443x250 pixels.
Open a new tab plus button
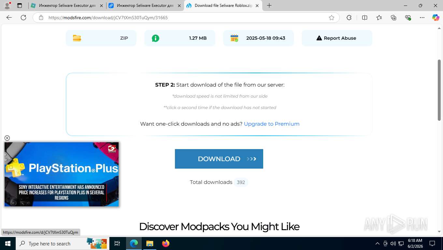pyautogui.click(x=269, y=6)
